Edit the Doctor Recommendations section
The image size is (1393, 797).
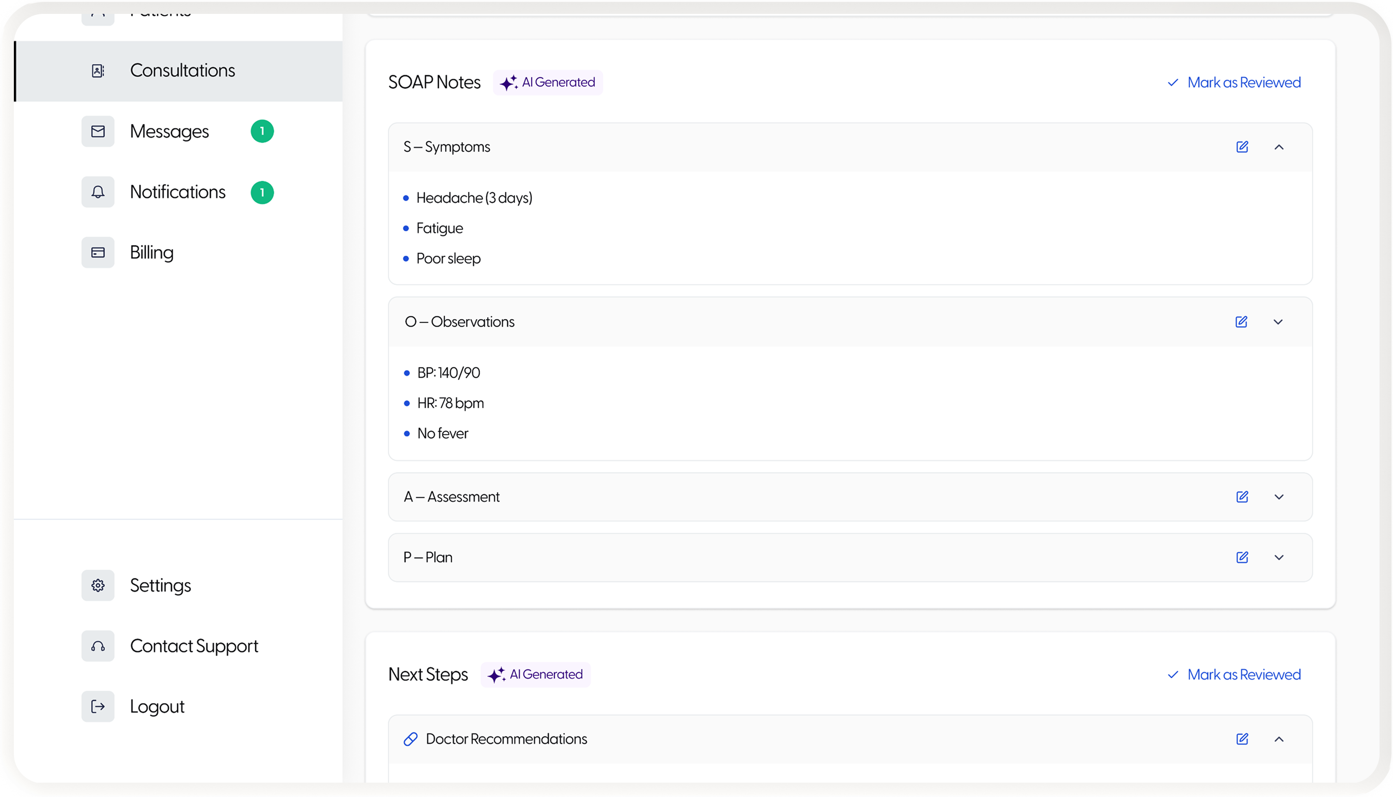pos(1242,739)
